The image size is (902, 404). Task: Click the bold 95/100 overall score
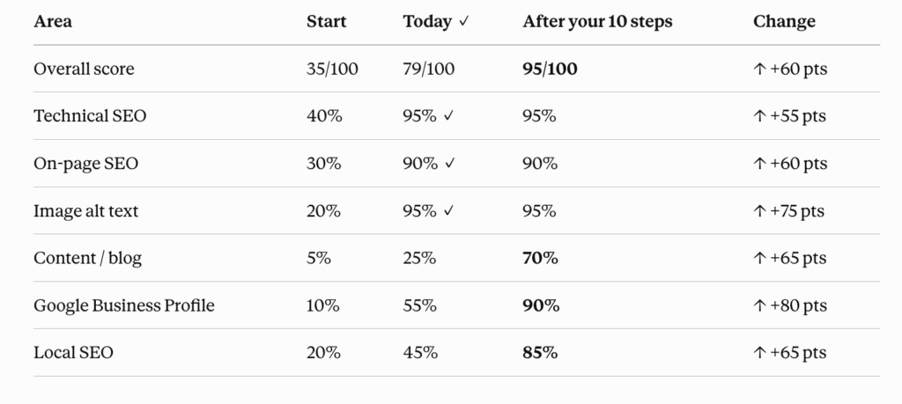[x=550, y=69]
